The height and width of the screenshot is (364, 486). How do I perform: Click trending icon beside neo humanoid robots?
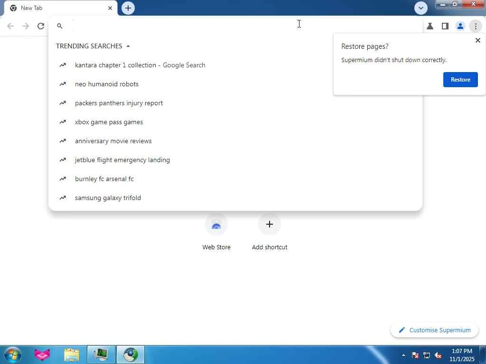point(63,84)
